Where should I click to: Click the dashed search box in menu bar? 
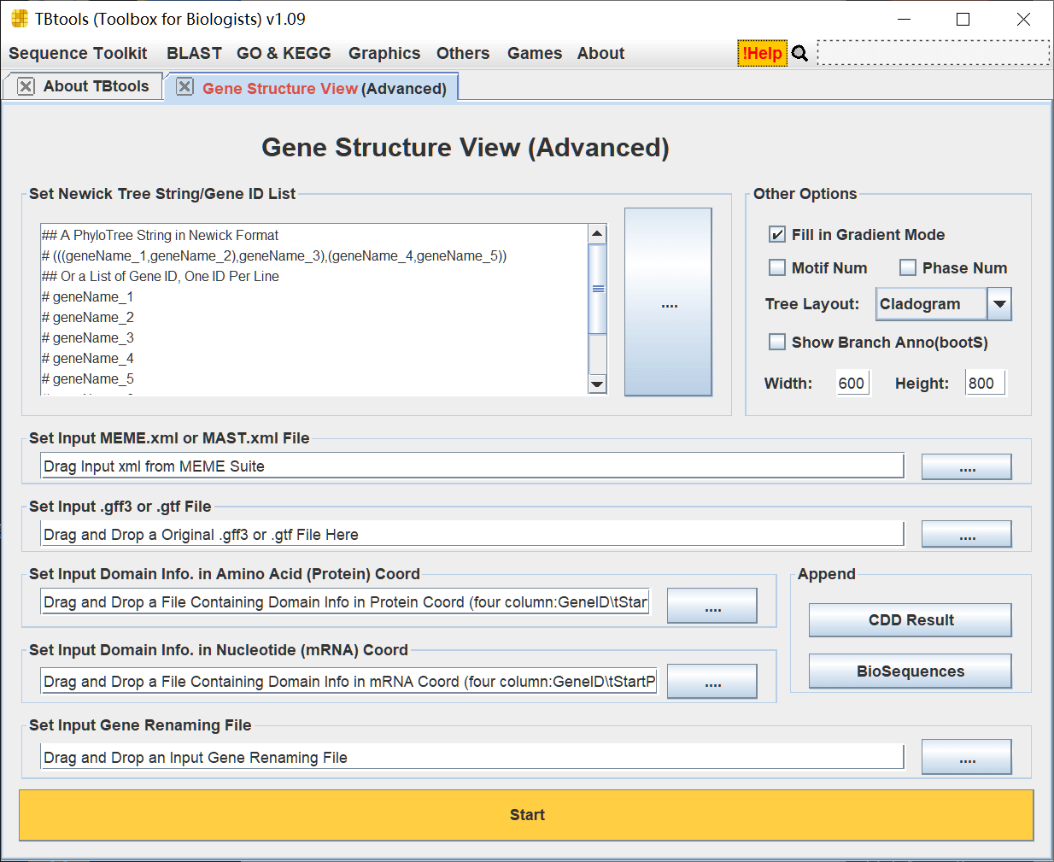click(x=934, y=52)
